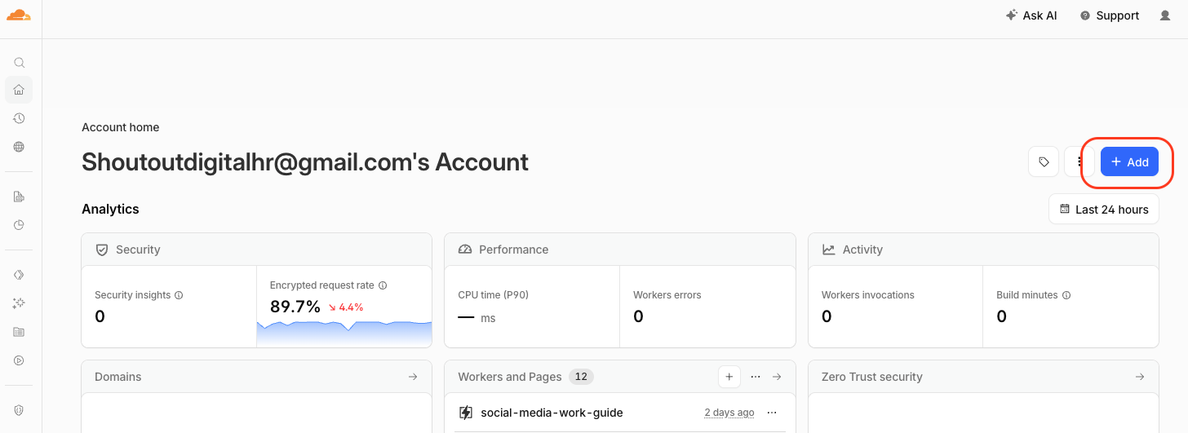Go to Account home via house icon
1188x433 pixels.
(x=19, y=90)
